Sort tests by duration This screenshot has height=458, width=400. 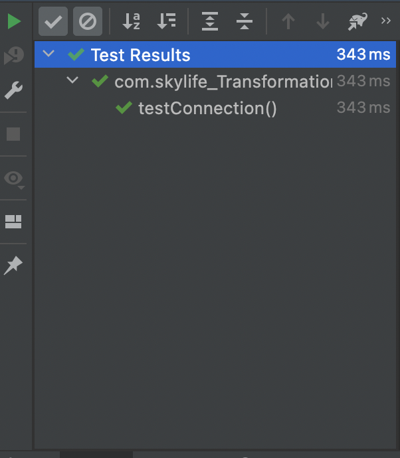click(166, 21)
